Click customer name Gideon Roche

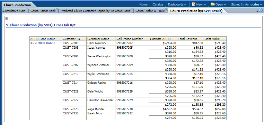[96, 82]
